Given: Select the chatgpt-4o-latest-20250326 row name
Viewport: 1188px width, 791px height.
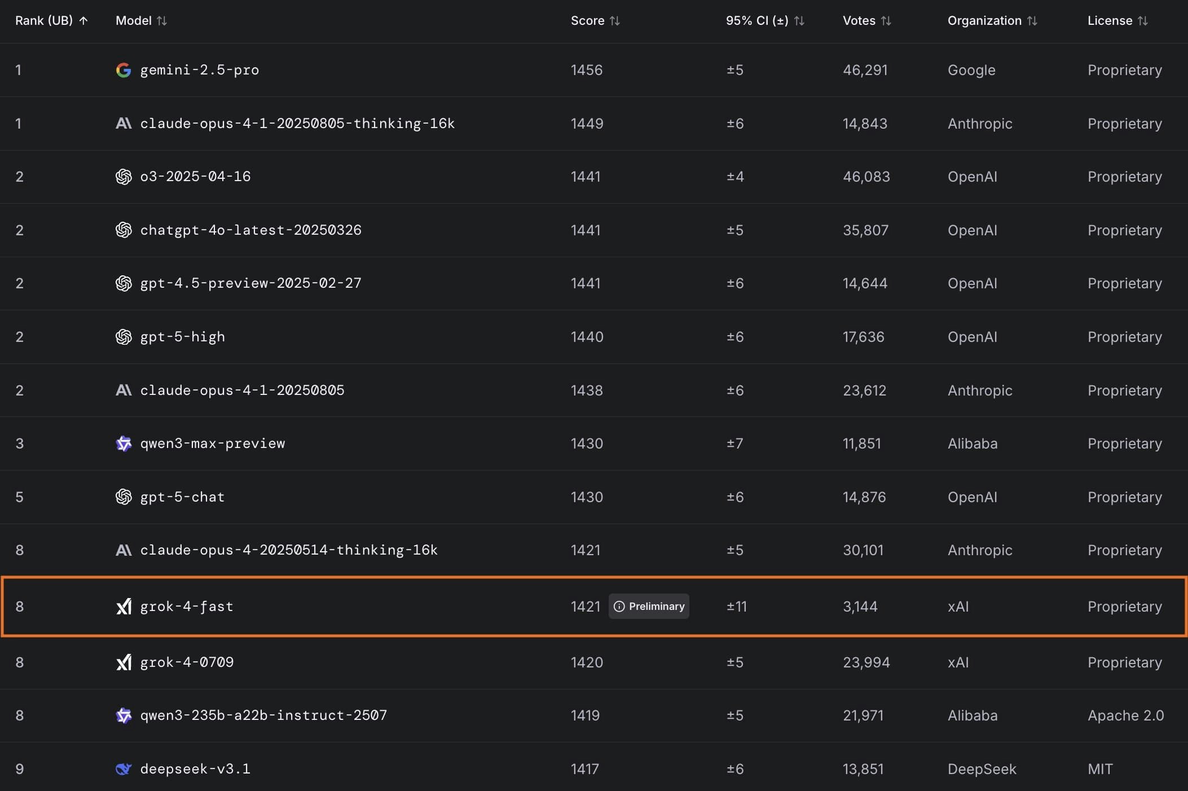Looking at the screenshot, I should 250,230.
